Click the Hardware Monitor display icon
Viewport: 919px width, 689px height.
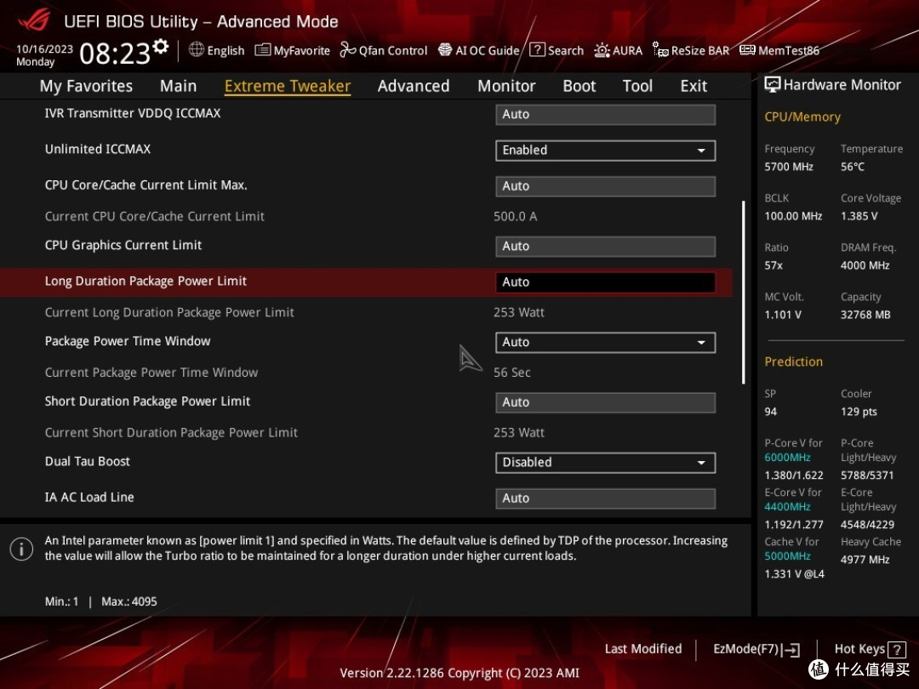773,85
